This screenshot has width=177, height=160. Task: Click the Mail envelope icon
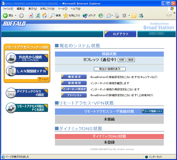coord(109,15)
